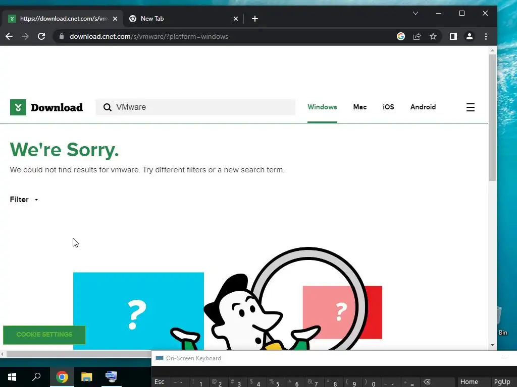This screenshot has width=517, height=387.
Task: Open the Windows Start menu
Action: [x=12, y=377]
